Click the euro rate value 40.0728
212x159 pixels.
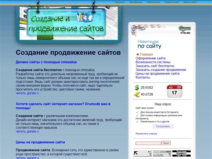click(x=147, y=95)
